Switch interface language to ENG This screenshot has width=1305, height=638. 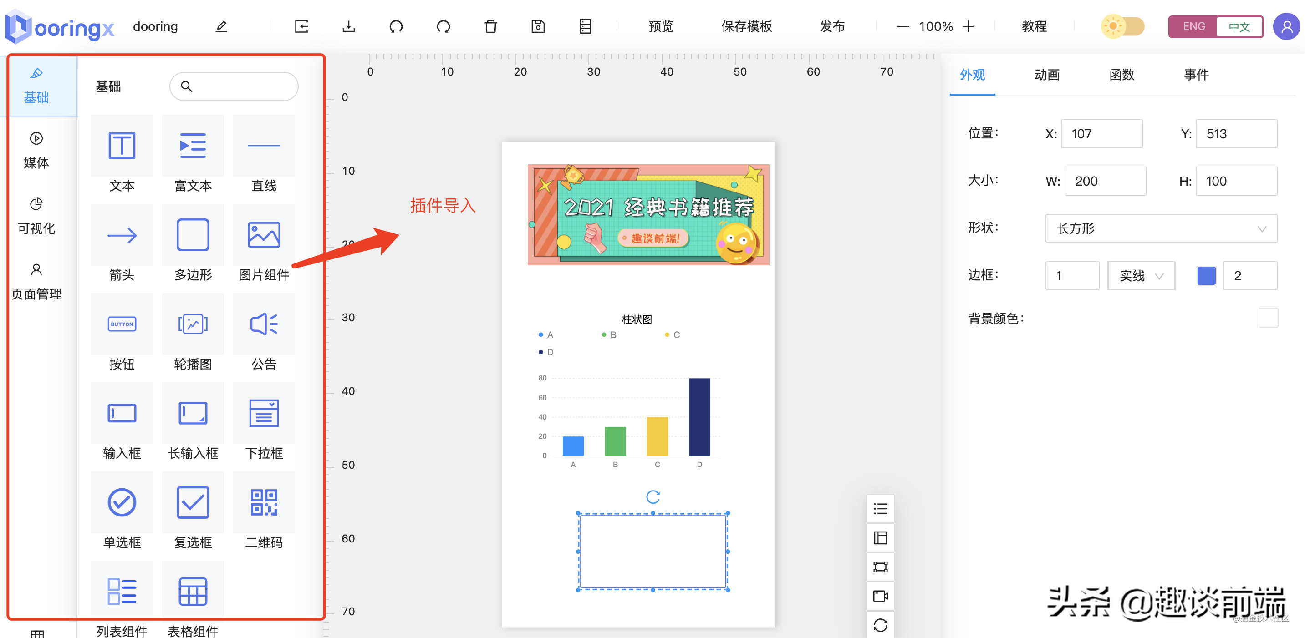click(1193, 26)
